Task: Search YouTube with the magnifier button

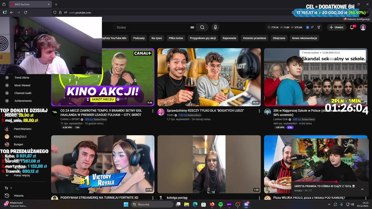Action: [x=202, y=27]
